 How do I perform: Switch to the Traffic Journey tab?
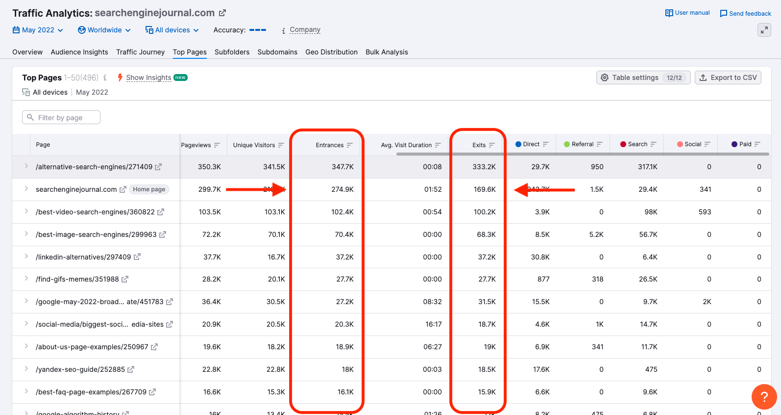pyautogui.click(x=141, y=52)
